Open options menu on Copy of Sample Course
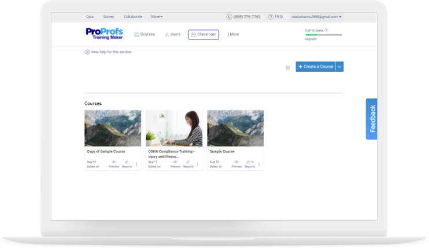429x248 pixels. tap(136, 165)
